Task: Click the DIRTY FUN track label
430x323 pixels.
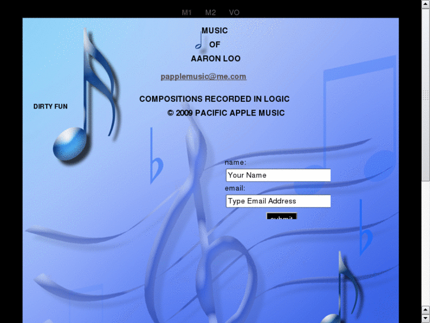Action: tap(50, 107)
